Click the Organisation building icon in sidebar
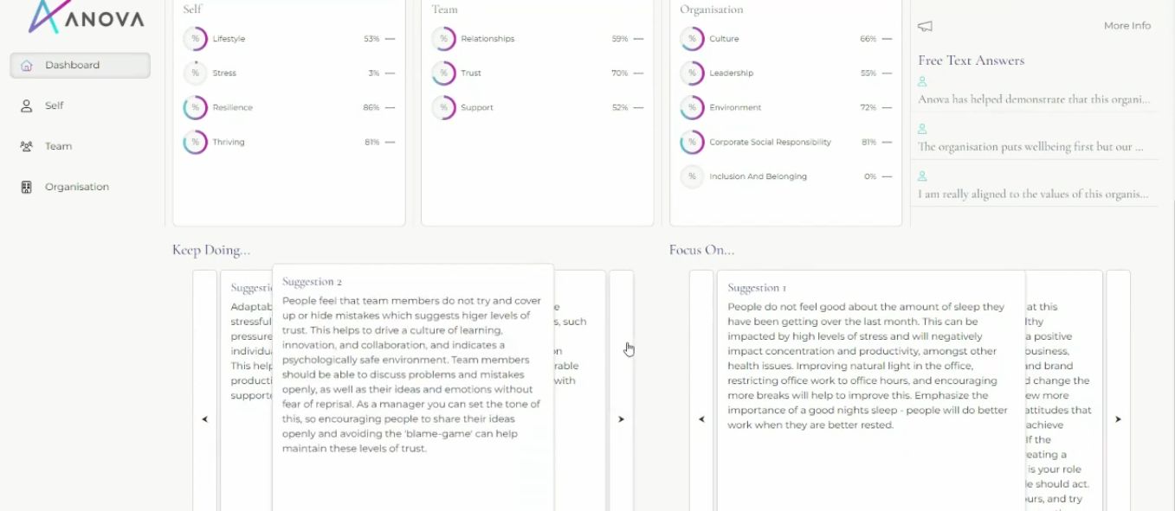The width and height of the screenshot is (1175, 511). (x=26, y=187)
